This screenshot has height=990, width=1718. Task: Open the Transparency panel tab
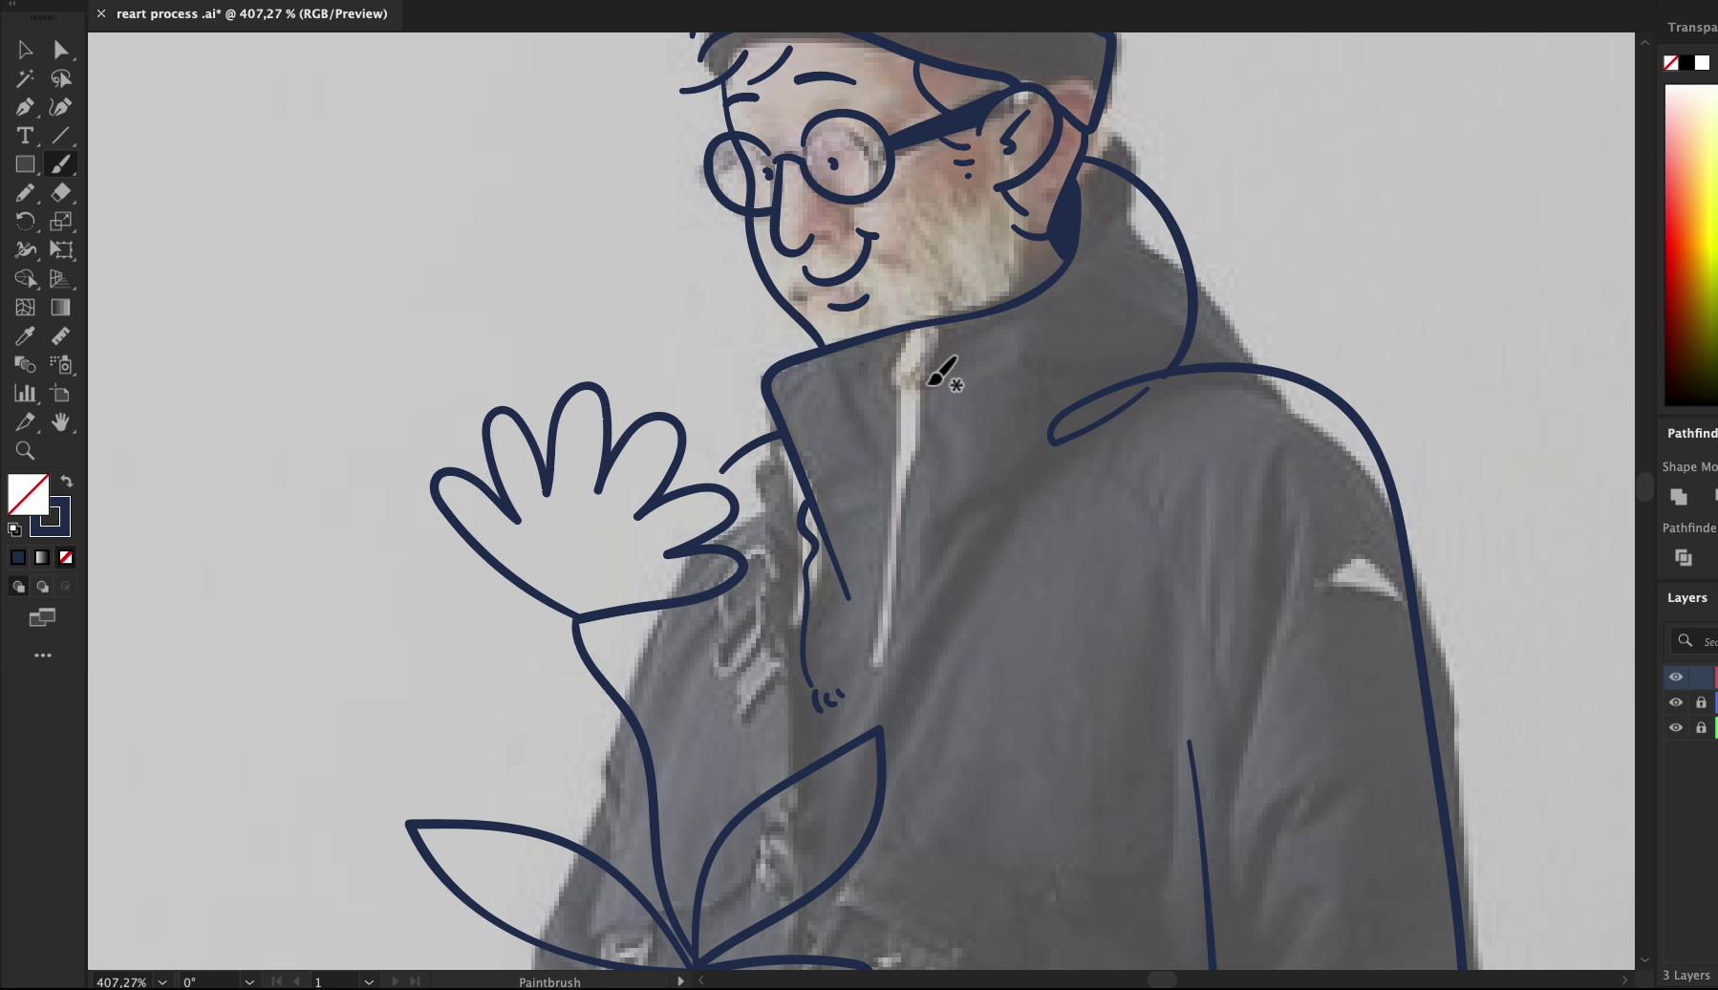point(1691,27)
